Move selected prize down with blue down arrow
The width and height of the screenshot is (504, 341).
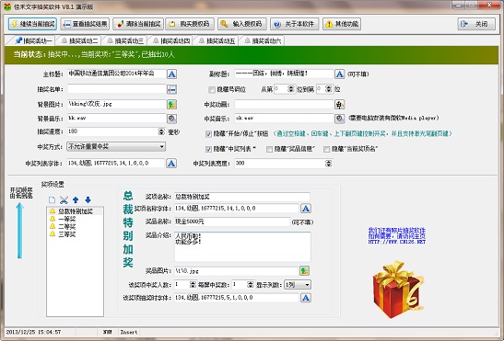pyautogui.click(x=88, y=200)
